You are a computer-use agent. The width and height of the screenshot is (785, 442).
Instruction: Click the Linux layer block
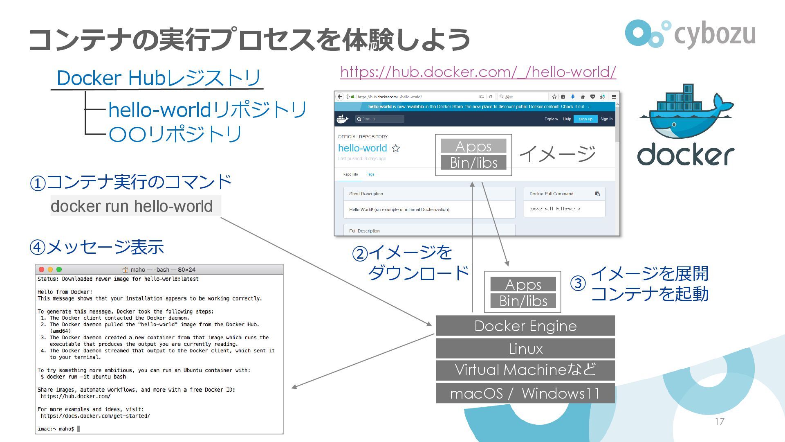[x=525, y=349]
